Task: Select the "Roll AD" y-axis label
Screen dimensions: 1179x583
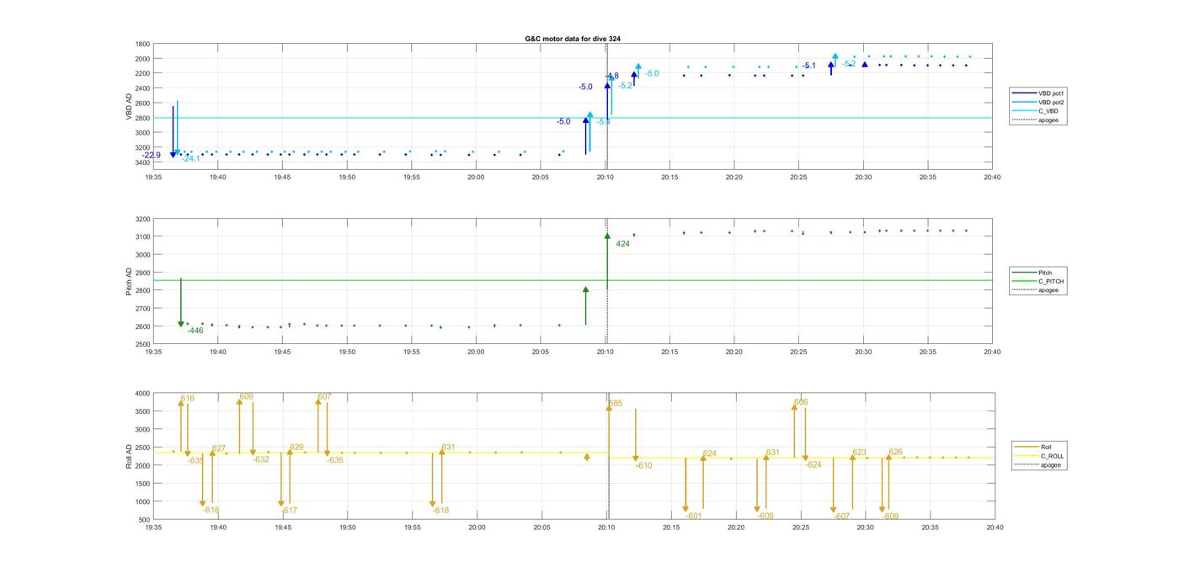Action: pyautogui.click(x=130, y=456)
